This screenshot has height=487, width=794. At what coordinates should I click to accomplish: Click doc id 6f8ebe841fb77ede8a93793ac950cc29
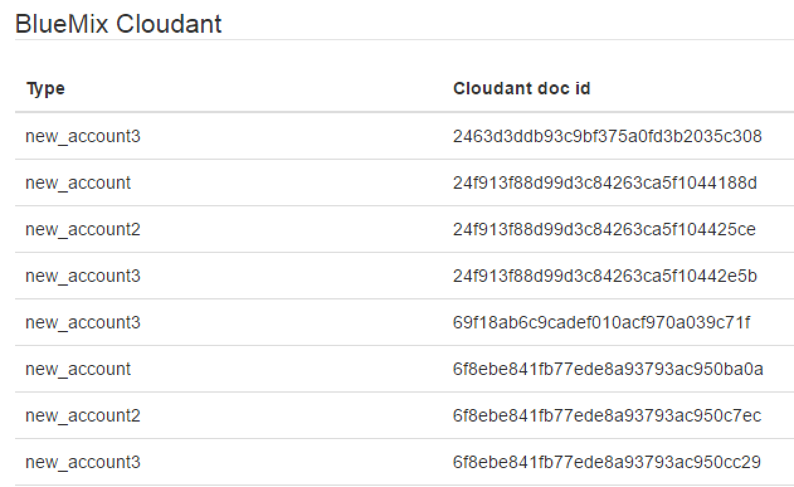point(607,462)
